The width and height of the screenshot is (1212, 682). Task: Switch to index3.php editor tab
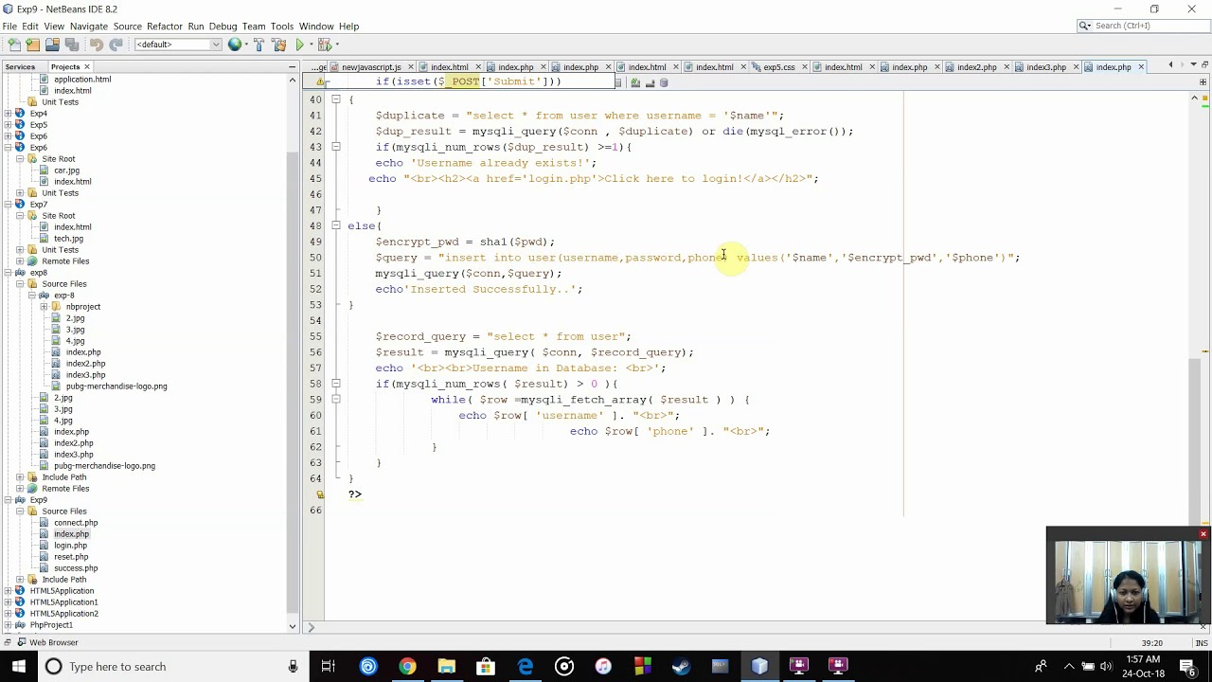pos(1046,67)
